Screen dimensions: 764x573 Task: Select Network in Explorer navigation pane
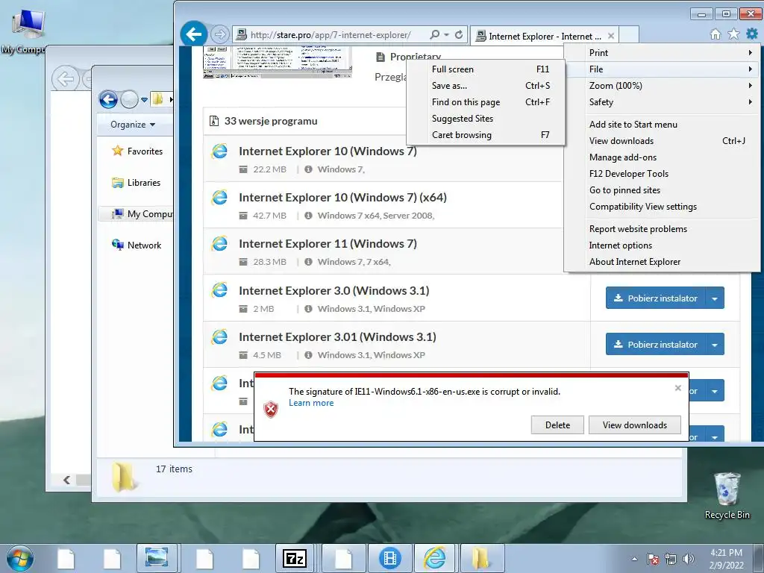(x=137, y=245)
